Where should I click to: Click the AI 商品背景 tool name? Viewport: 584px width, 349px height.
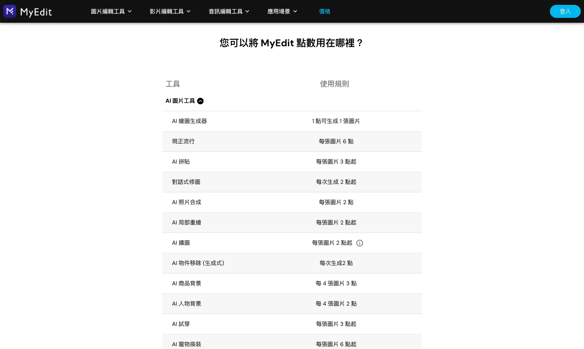(x=187, y=283)
